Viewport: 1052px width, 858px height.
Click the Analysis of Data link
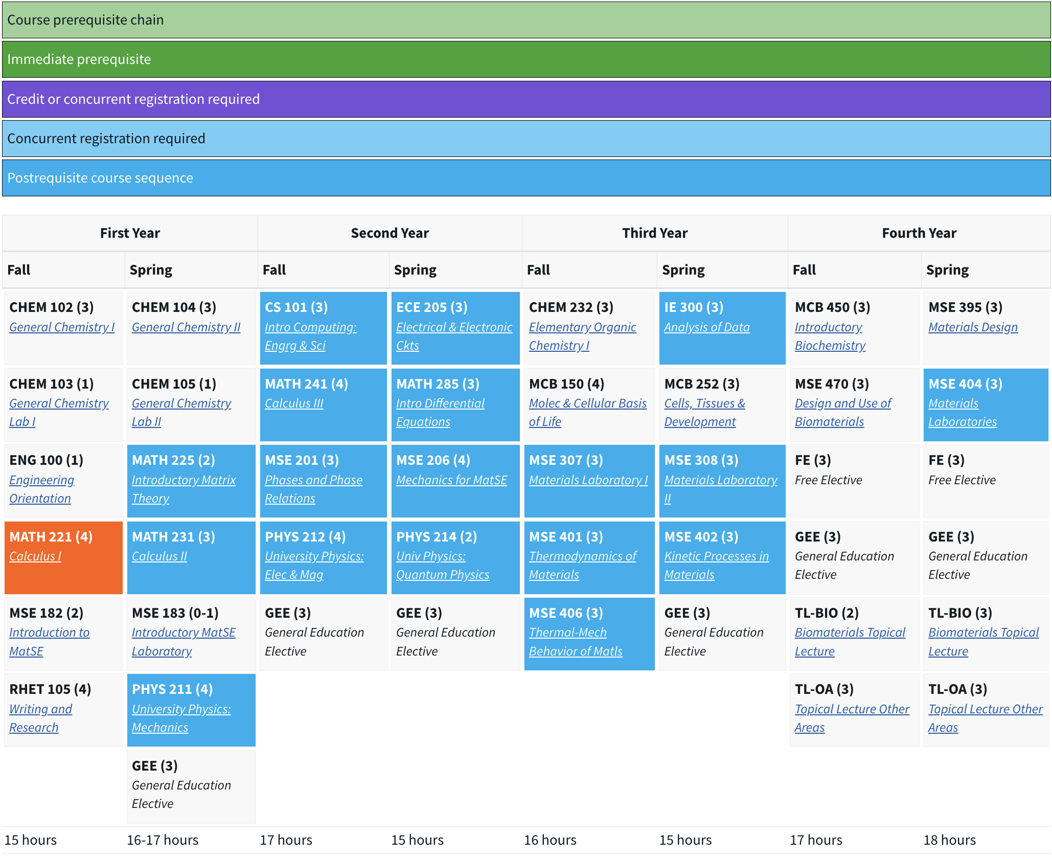pos(707,327)
